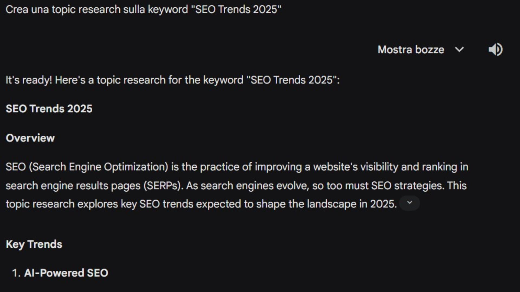
Task: Click the speaker icon to listen
Action: (x=495, y=49)
